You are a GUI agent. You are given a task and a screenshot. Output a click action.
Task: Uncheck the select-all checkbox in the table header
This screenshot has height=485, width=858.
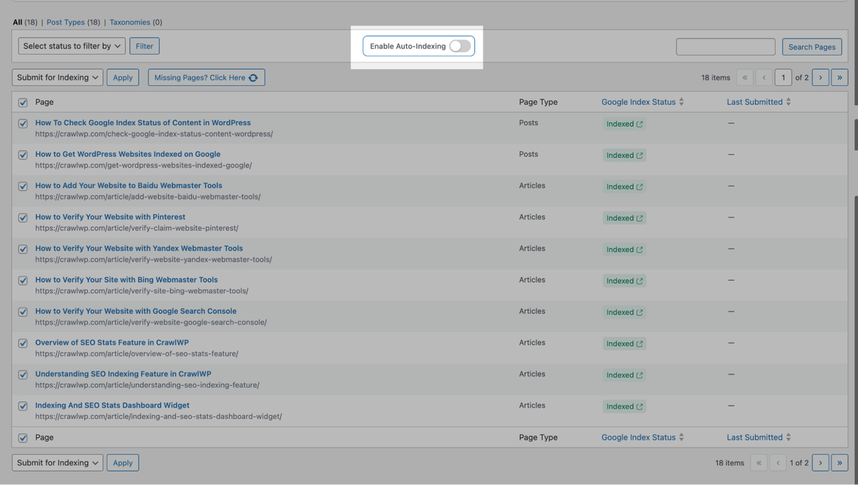22,102
